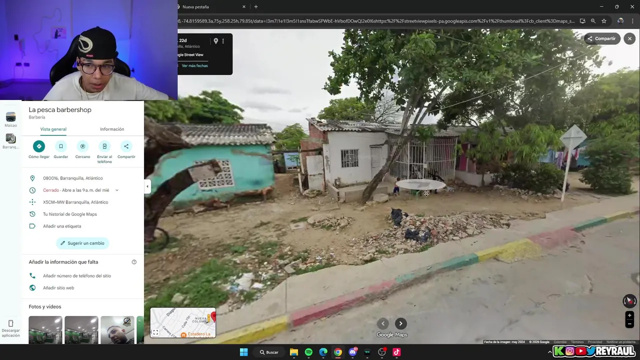Click the Compartir button over Street View

(602, 38)
